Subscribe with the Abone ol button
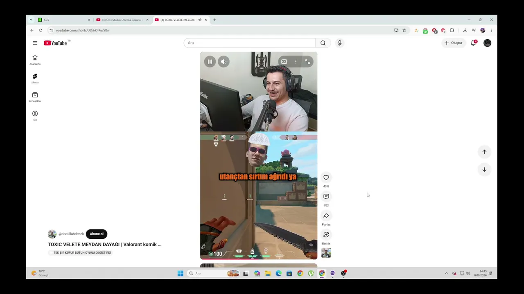Viewport: 524px width, 294px height. click(97, 234)
